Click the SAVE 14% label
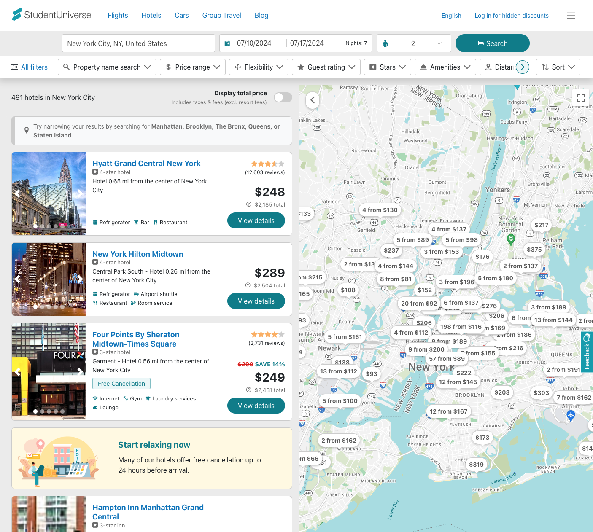Image resolution: width=593 pixels, height=532 pixels. tap(270, 364)
